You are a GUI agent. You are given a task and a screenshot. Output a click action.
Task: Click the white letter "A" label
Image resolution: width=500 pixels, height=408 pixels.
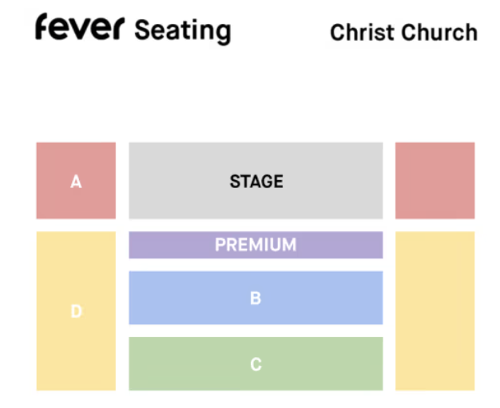click(76, 182)
